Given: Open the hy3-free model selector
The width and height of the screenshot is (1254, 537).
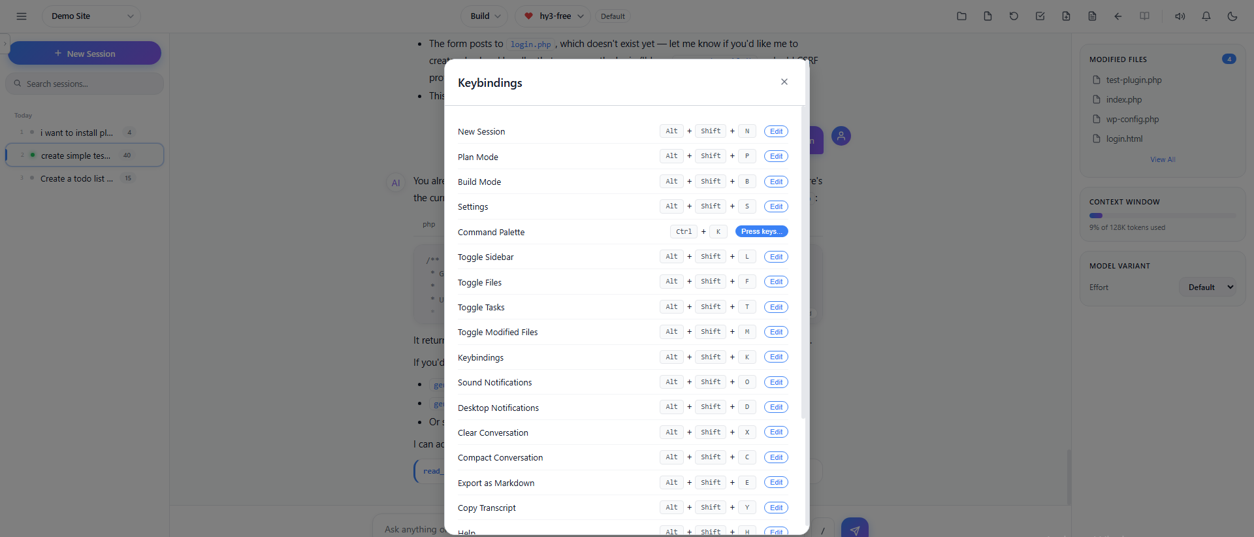Looking at the screenshot, I should 553,16.
